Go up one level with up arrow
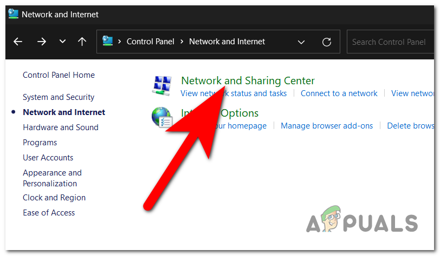This screenshot has height=256, width=440. click(82, 42)
